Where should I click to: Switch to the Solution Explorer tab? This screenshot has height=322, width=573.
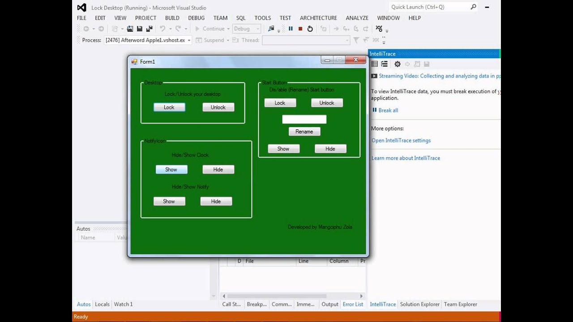point(419,304)
